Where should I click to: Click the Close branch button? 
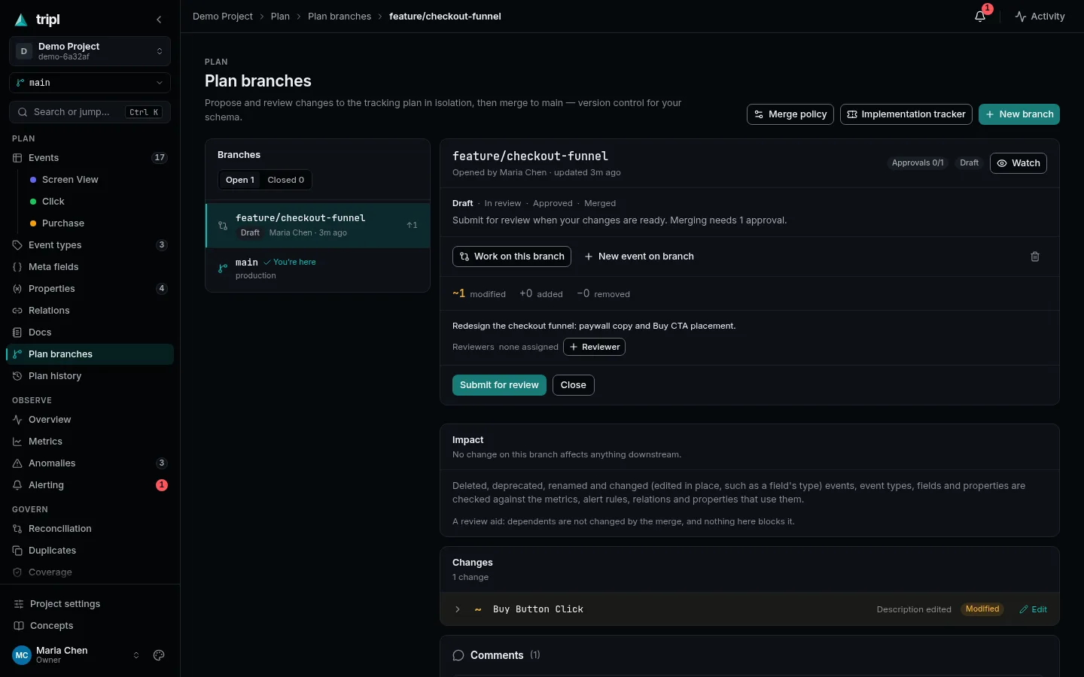click(574, 385)
